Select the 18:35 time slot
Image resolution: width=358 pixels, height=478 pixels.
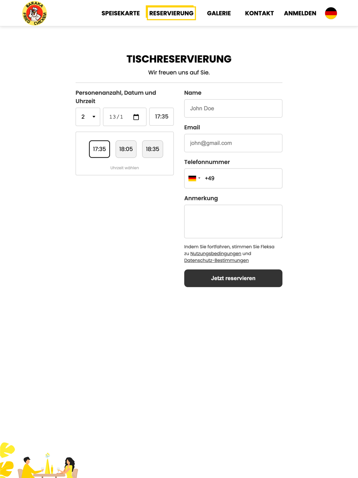pos(153,149)
